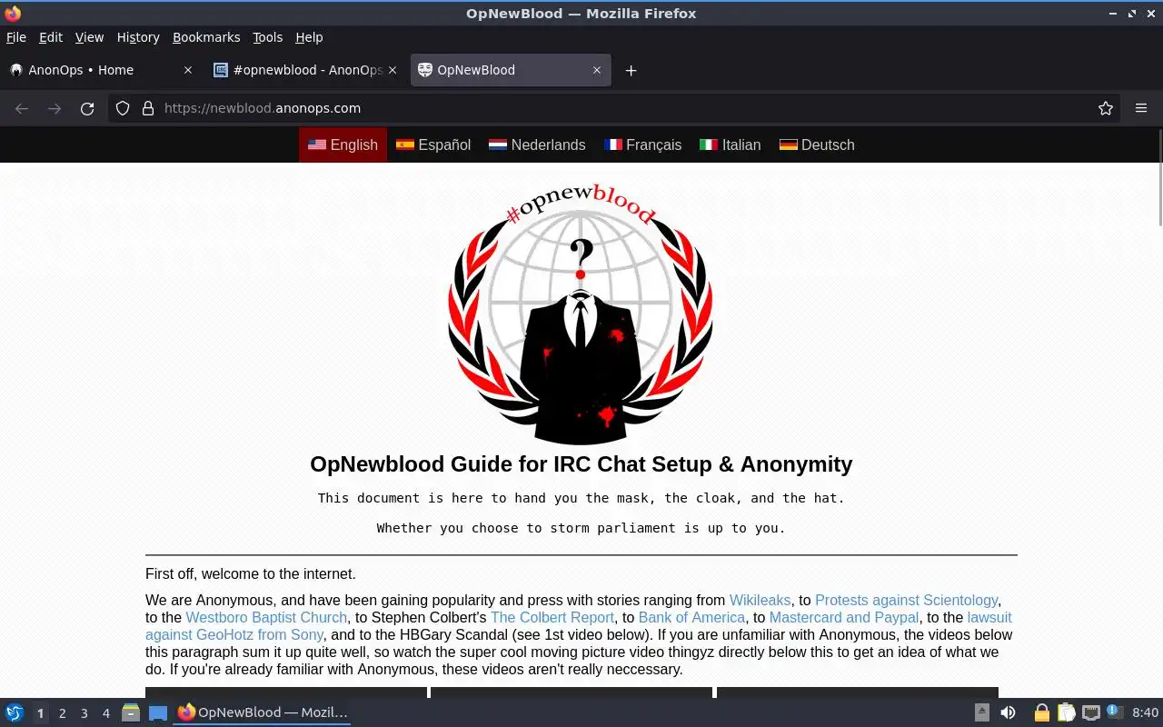Switch to workspace 2
The width and height of the screenshot is (1163, 727).
(x=62, y=713)
